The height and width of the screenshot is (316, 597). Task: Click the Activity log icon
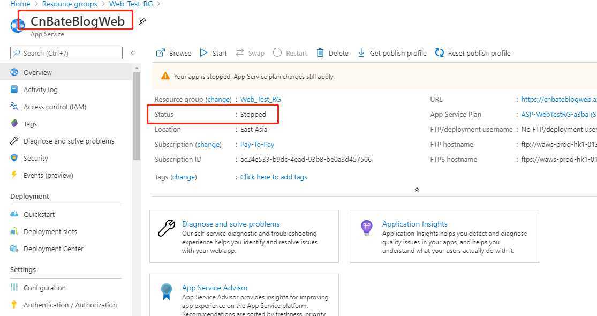14,89
